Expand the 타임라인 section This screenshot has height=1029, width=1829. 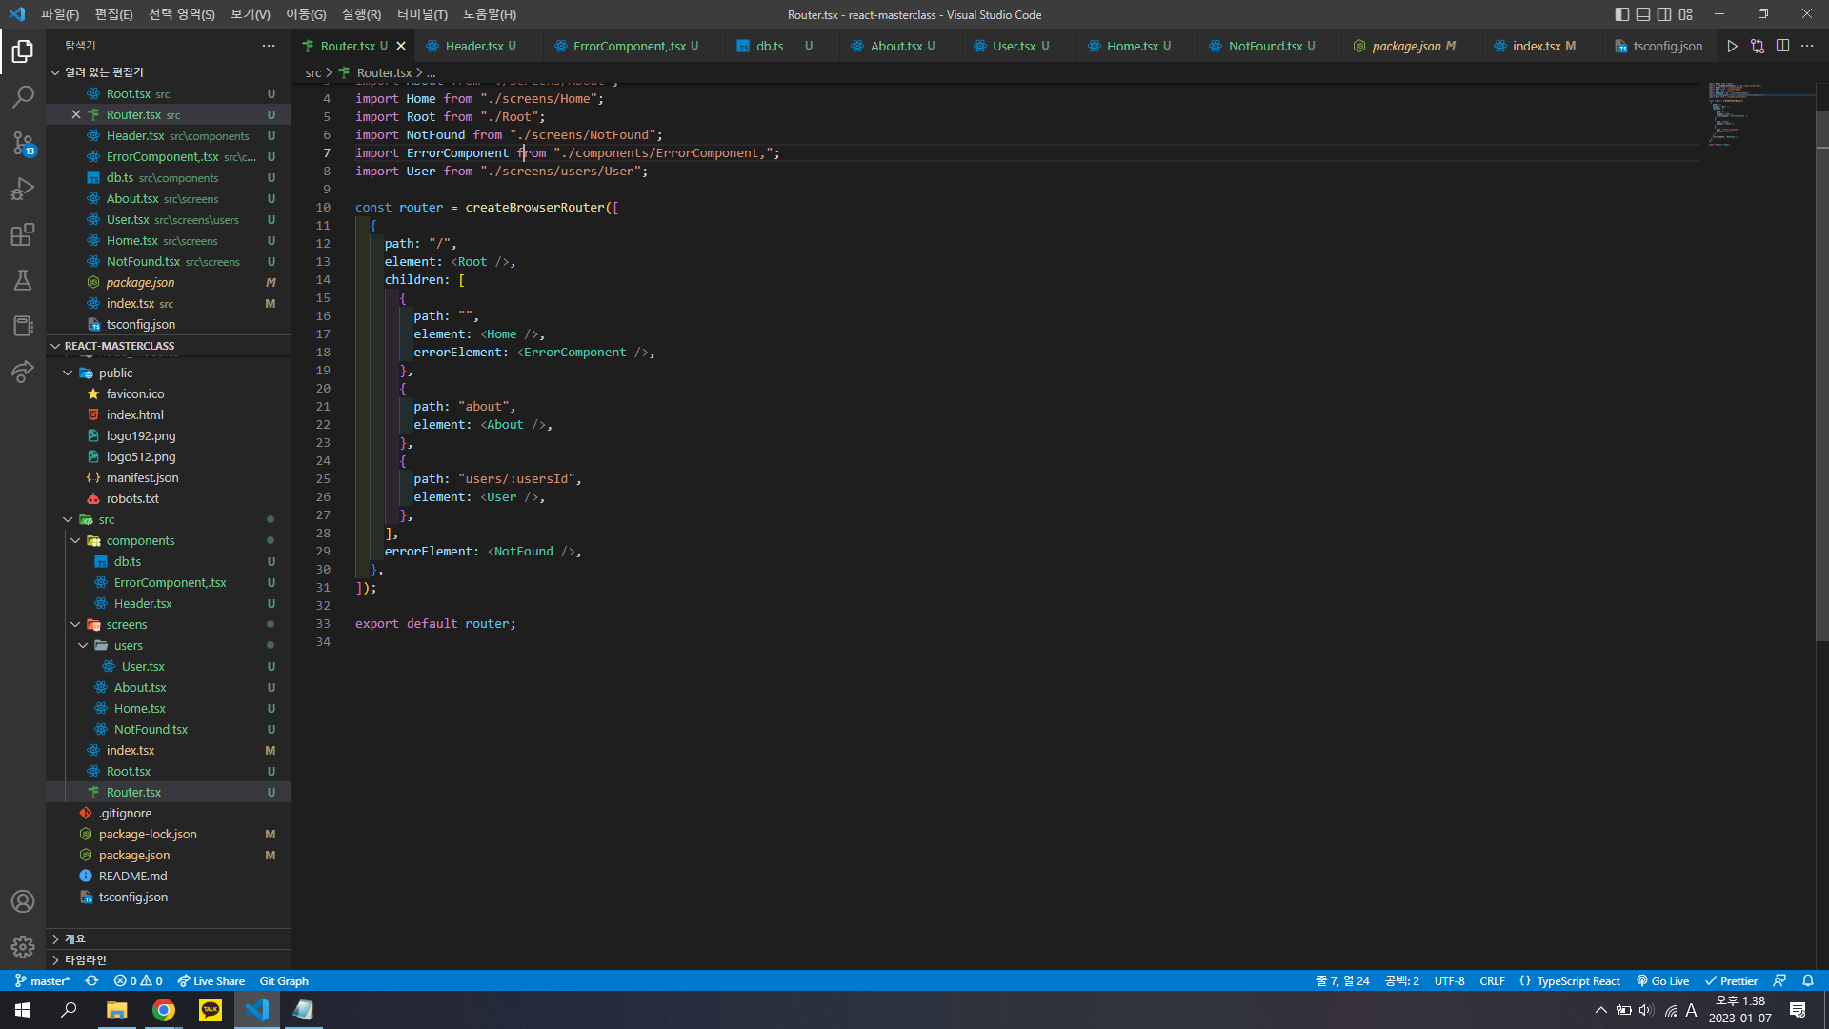[86, 959]
